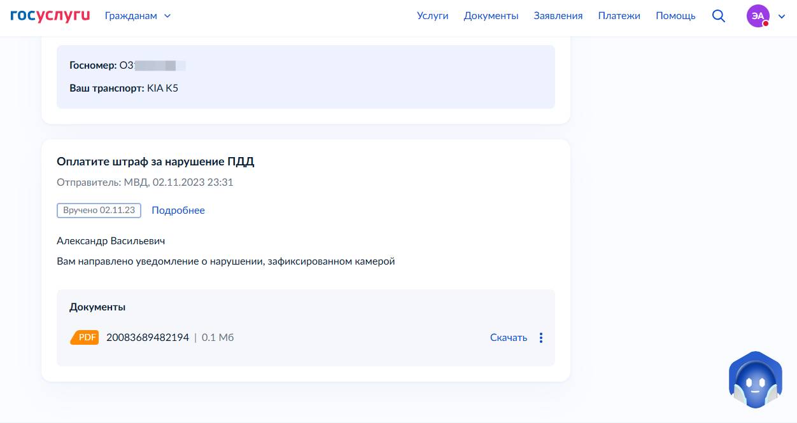Open the Услуги menu item

pos(432,16)
